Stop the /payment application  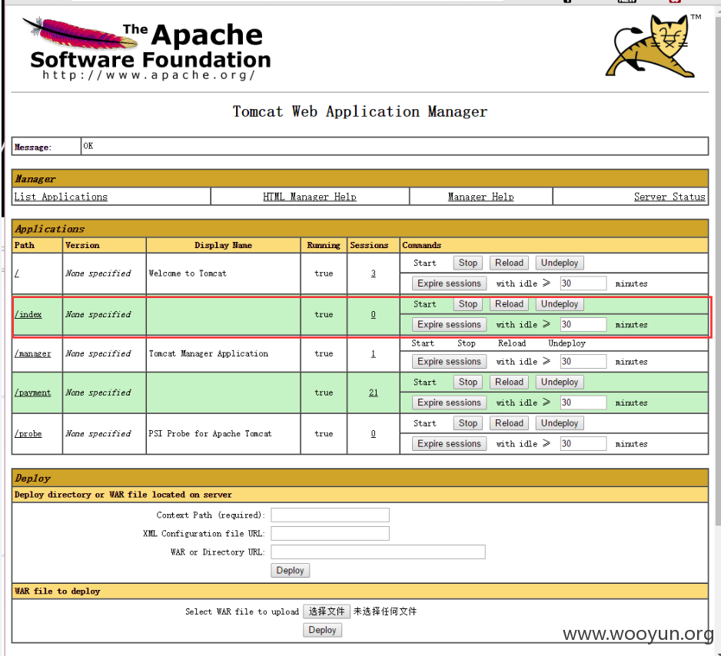tap(467, 383)
